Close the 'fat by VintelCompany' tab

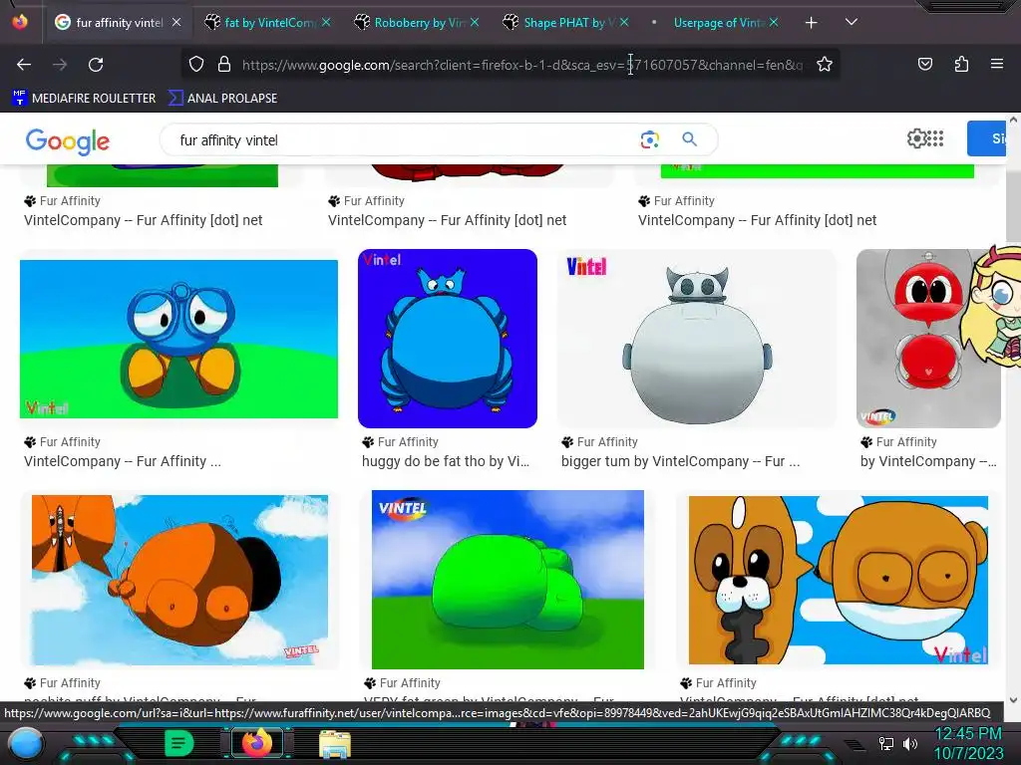click(x=326, y=23)
